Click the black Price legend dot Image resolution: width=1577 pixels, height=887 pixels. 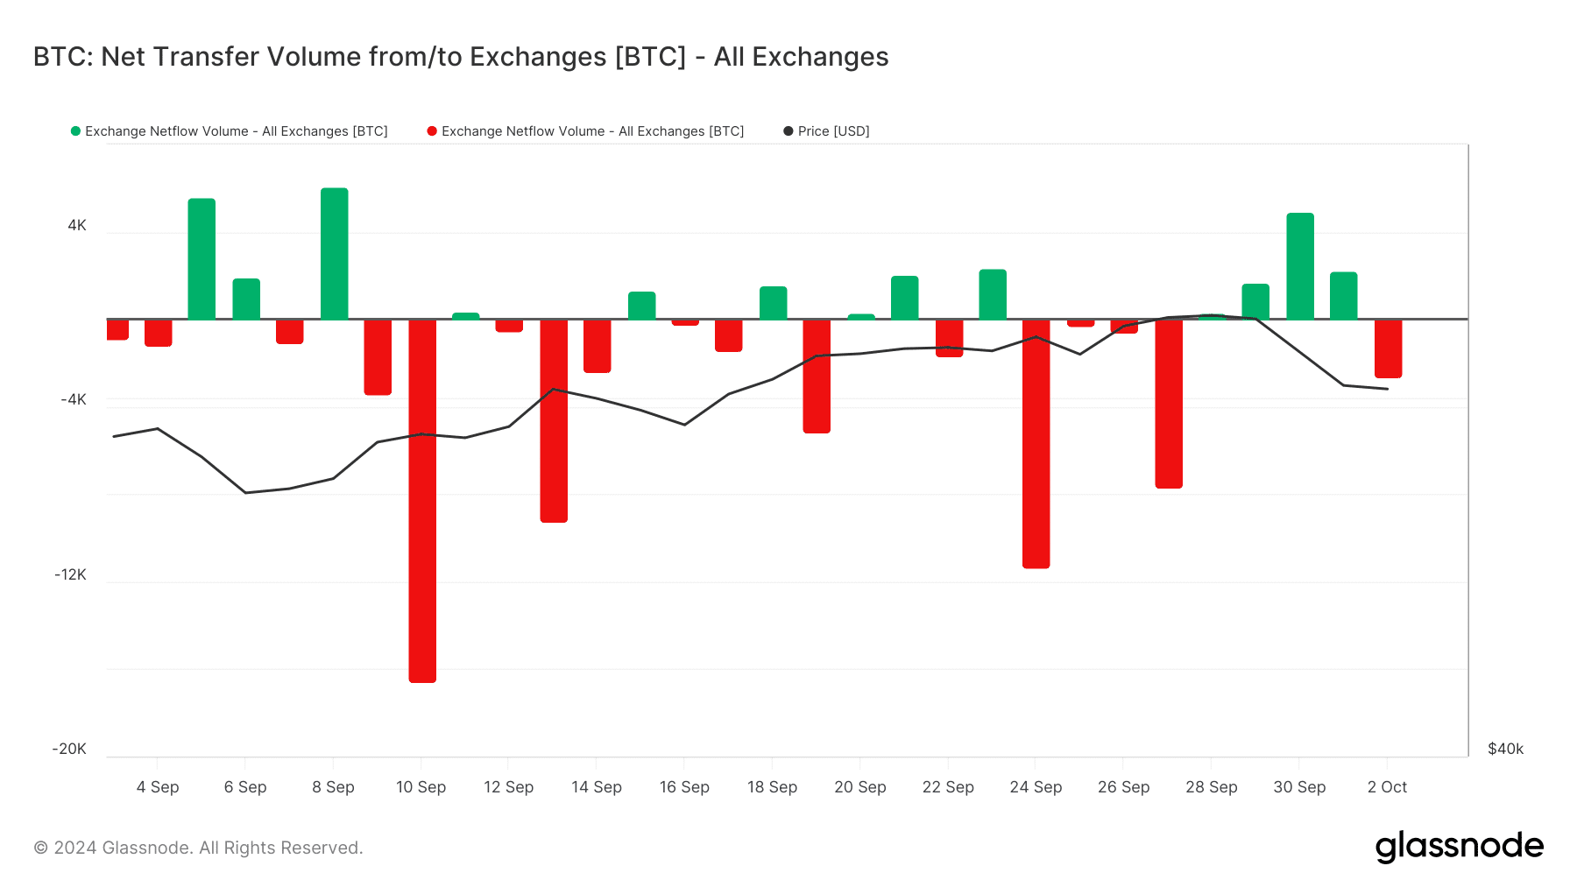tap(788, 131)
